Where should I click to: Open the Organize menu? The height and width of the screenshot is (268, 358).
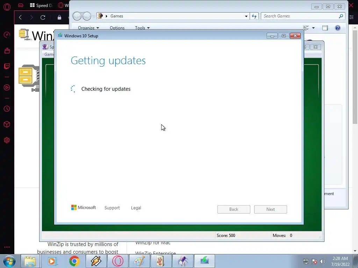pyautogui.click(x=88, y=28)
